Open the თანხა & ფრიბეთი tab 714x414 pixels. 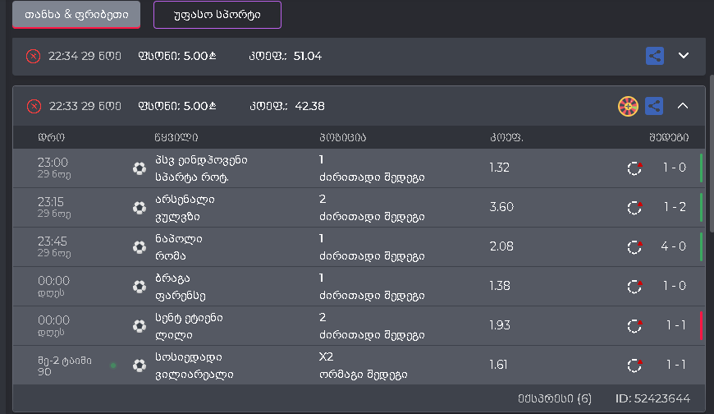point(76,14)
